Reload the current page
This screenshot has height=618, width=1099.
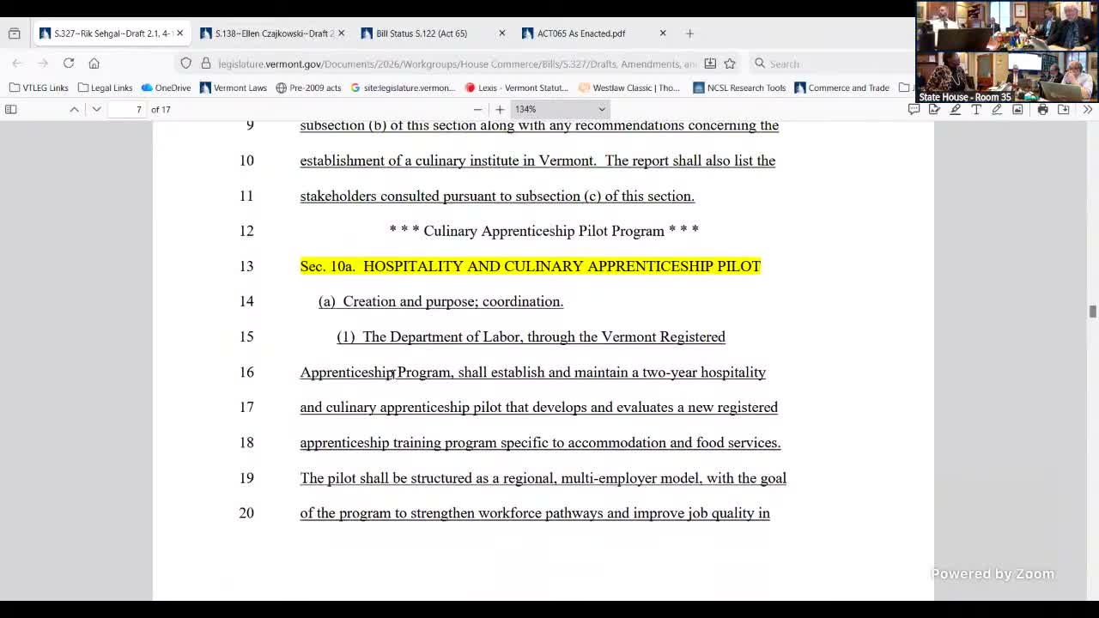(69, 64)
